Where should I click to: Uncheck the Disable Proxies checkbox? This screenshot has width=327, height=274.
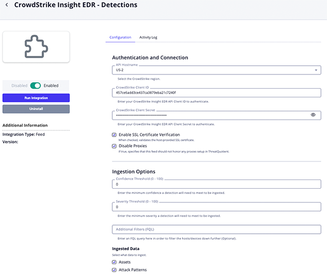pyautogui.click(x=114, y=146)
